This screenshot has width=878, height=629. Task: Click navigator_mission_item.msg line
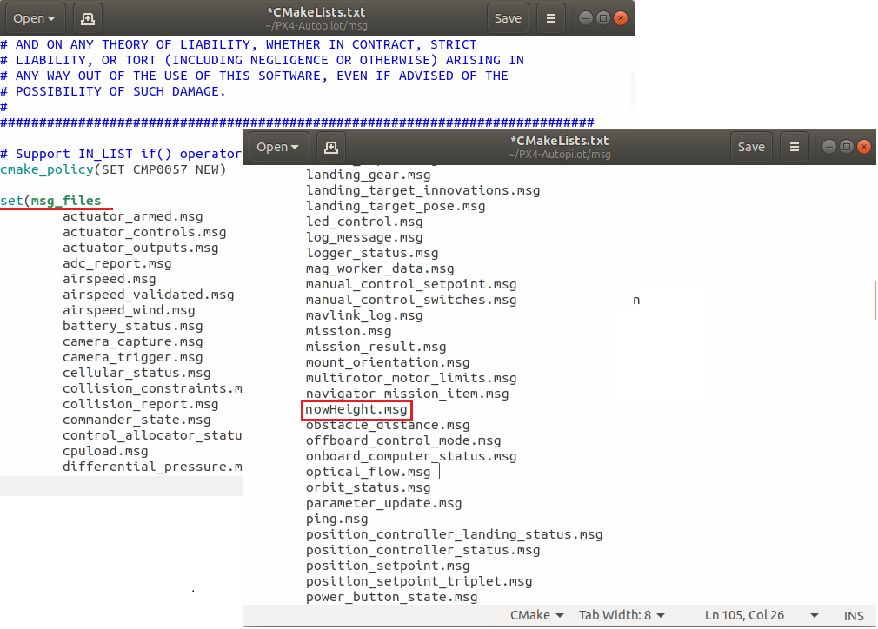tap(407, 394)
